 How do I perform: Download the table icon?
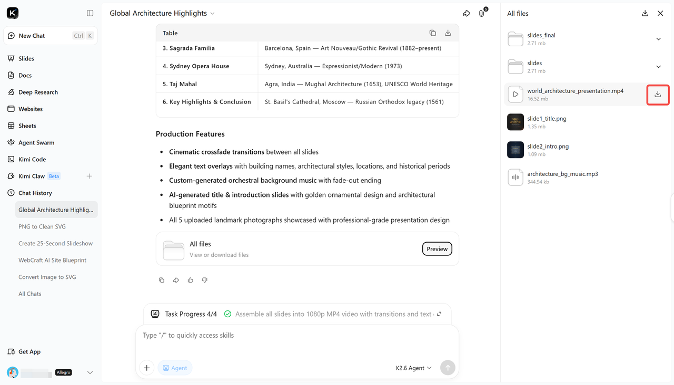point(448,33)
